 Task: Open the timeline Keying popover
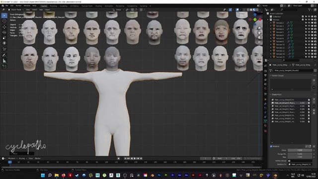pos(22,159)
